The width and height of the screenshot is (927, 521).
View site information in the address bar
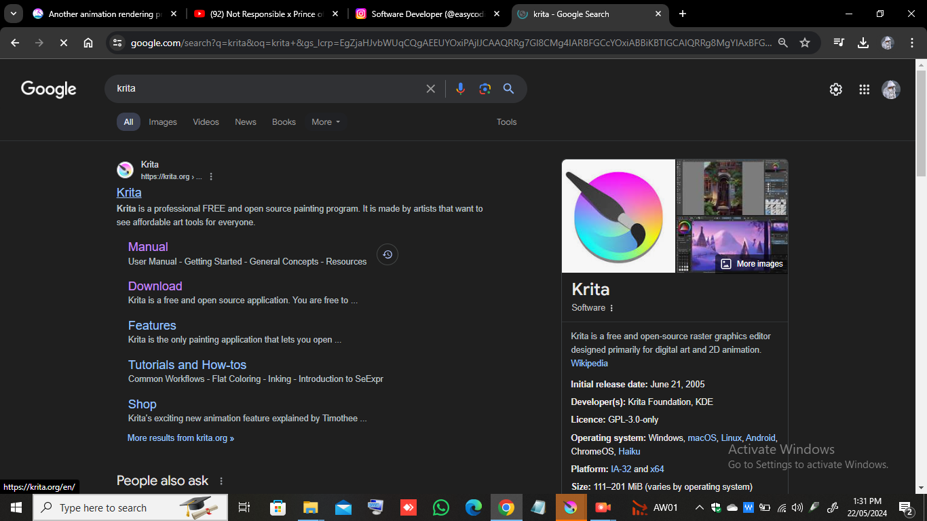click(x=117, y=43)
